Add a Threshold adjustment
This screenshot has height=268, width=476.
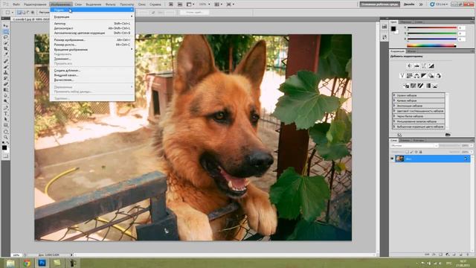420,86
